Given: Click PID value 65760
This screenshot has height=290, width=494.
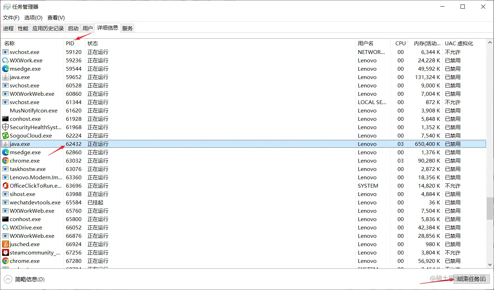Looking at the screenshot, I should (x=74, y=211).
